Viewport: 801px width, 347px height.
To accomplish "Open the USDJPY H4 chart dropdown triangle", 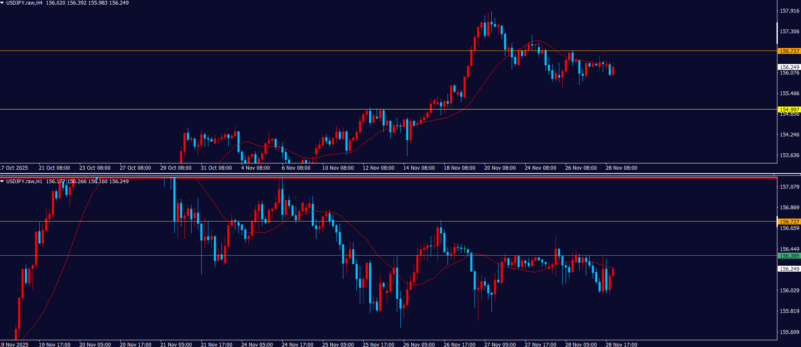I will (2, 3).
